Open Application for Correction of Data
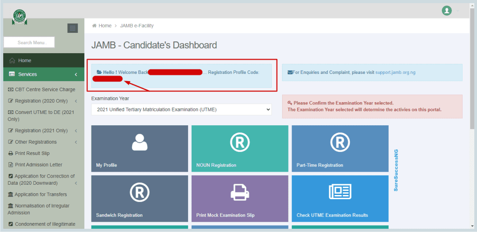The width and height of the screenshot is (477, 232). tap(41, 179)
